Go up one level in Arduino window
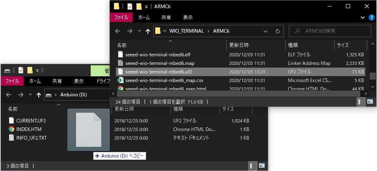 tap(39, 95)
